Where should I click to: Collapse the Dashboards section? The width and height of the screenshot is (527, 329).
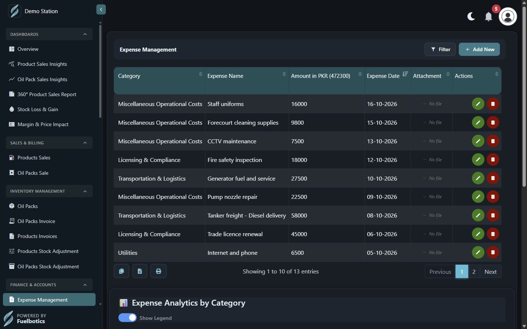pos(49,34)
